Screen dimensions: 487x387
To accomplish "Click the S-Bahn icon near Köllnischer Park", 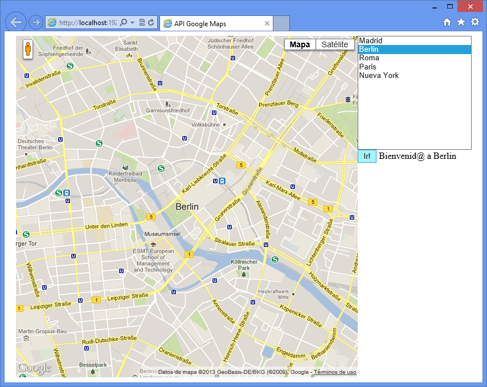I will pos(275,259).
